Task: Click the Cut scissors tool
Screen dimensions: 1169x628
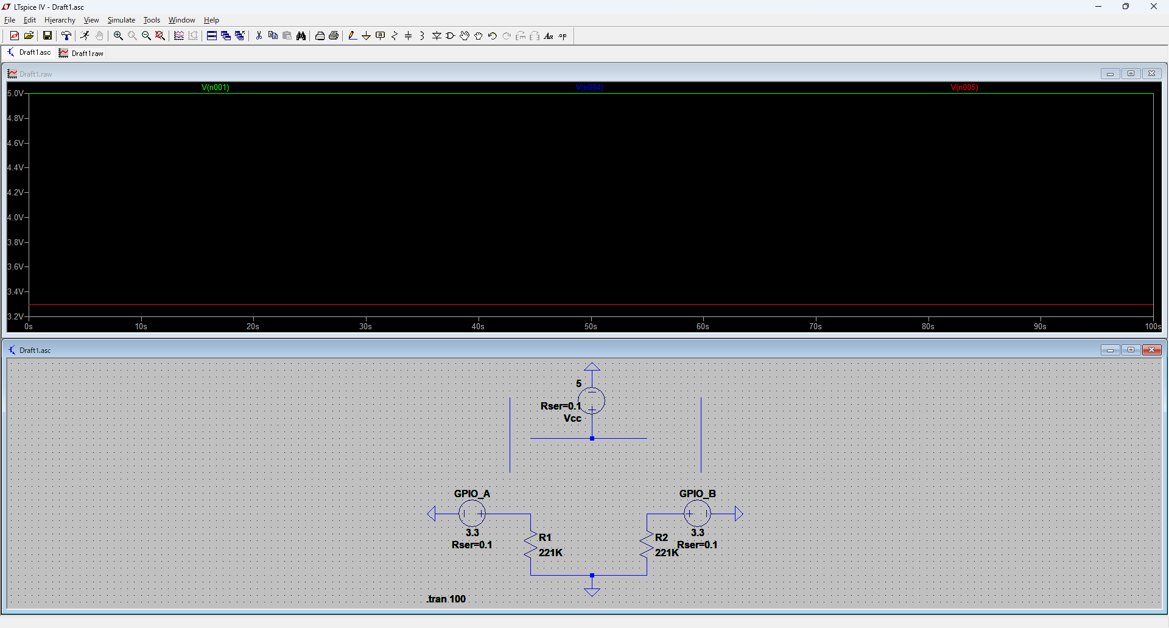Action: [259, 36]
